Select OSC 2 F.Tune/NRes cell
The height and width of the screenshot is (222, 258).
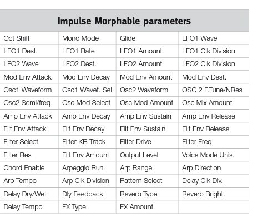pos(214,90)
